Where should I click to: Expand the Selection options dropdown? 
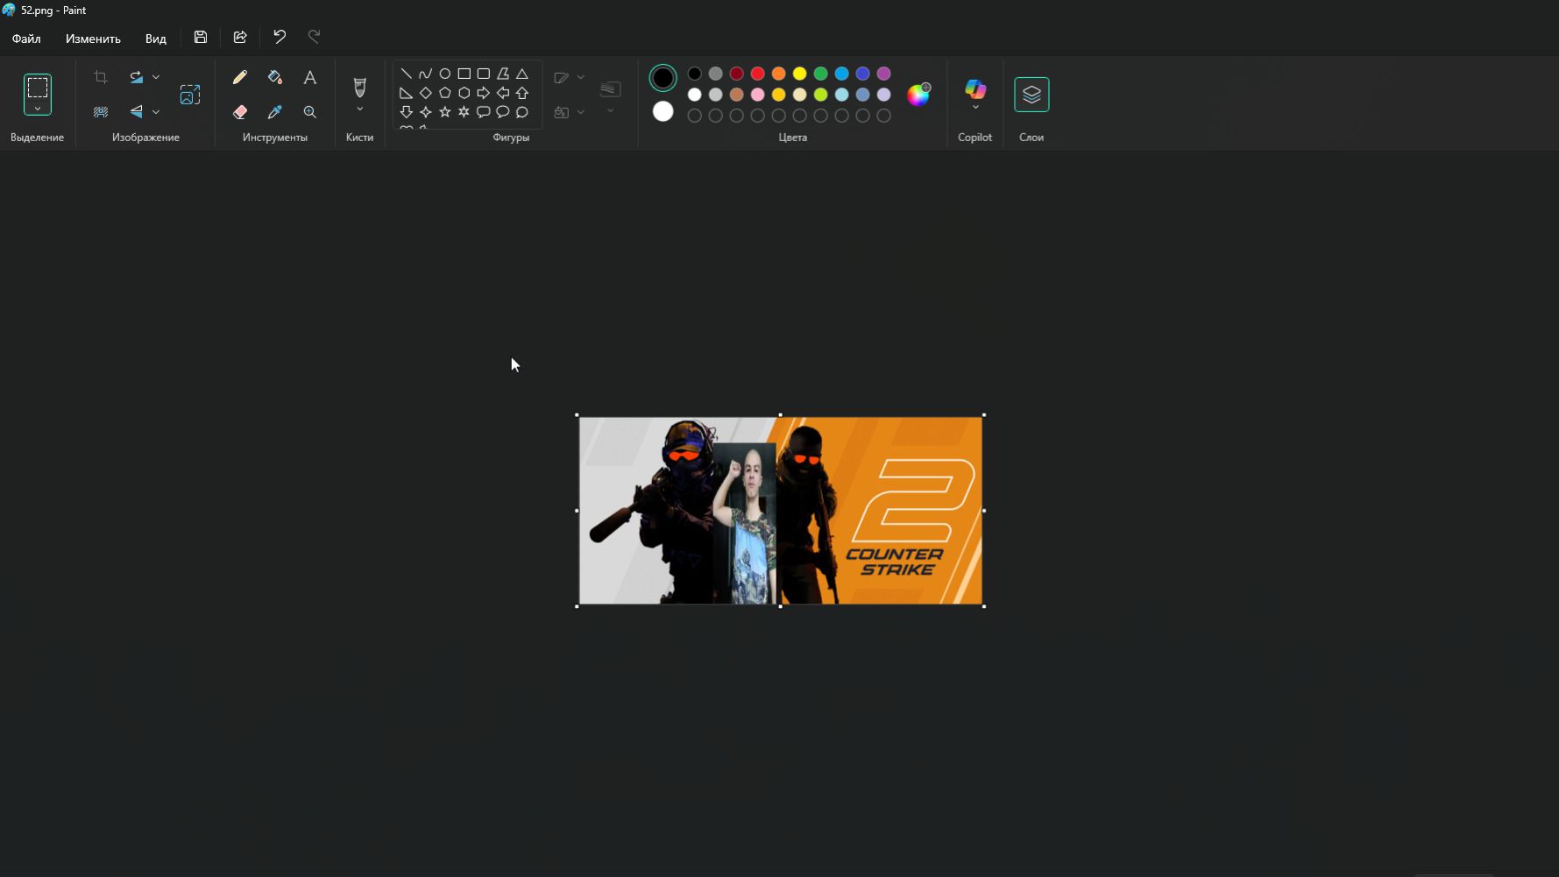coord(38,109)
